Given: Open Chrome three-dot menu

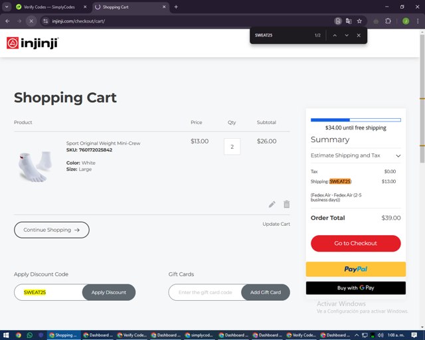Looking at the screenshot, I should [x=418, y=21].
